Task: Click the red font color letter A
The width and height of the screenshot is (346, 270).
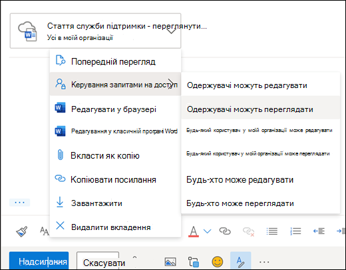Action: click(194, 231)
